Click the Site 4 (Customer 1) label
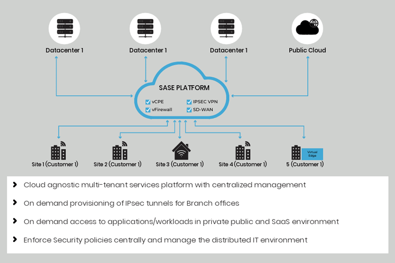 (x=243, y=164)
